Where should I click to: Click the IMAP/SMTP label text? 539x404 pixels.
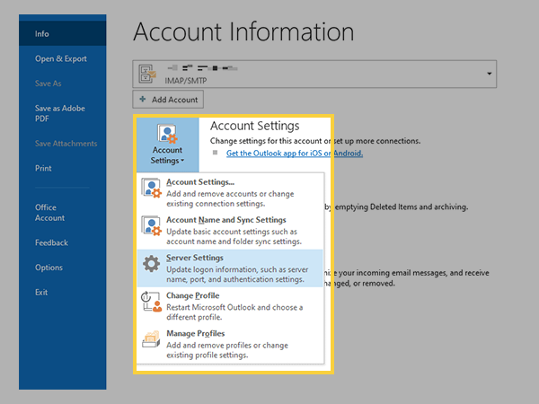point(186,81)
